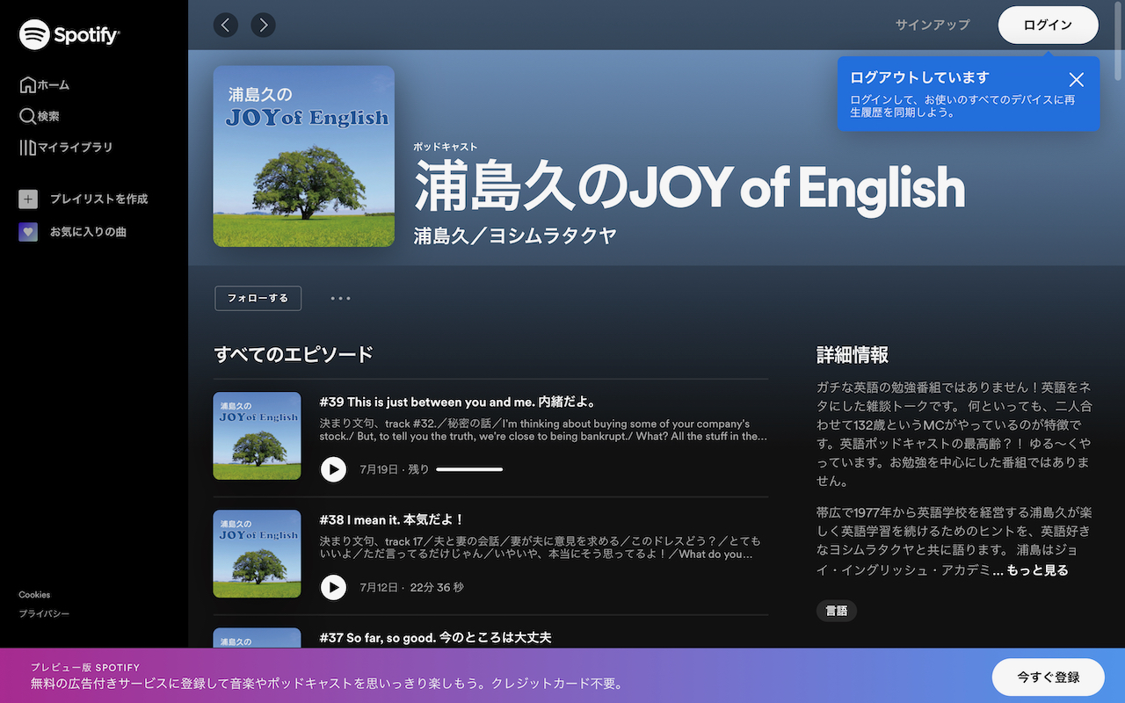This screenshot has height=703, width=1125.
Task: Go to ホーム in the sidebar
Action: pos(45,85)
